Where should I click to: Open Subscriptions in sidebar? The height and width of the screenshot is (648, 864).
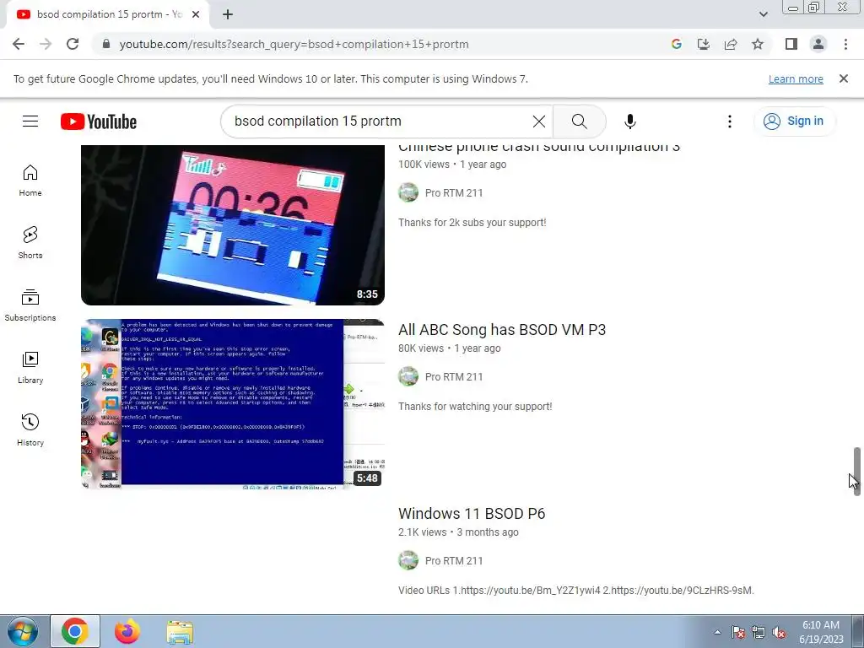[30, 305]
